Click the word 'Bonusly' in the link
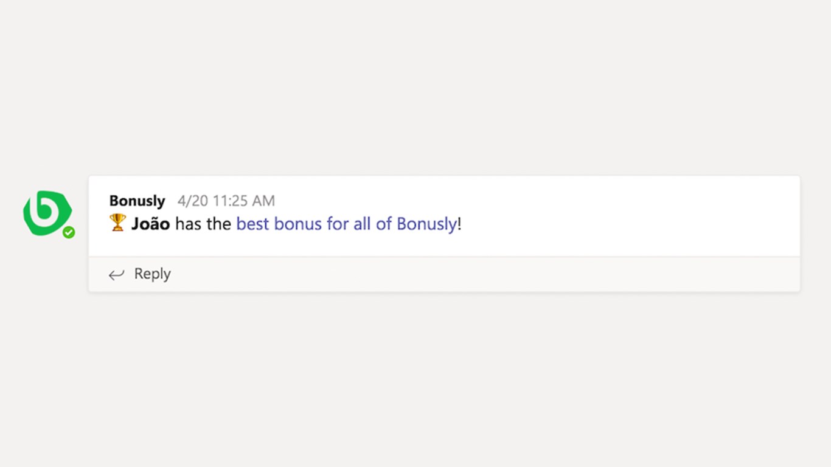 (x=426, y=224)
